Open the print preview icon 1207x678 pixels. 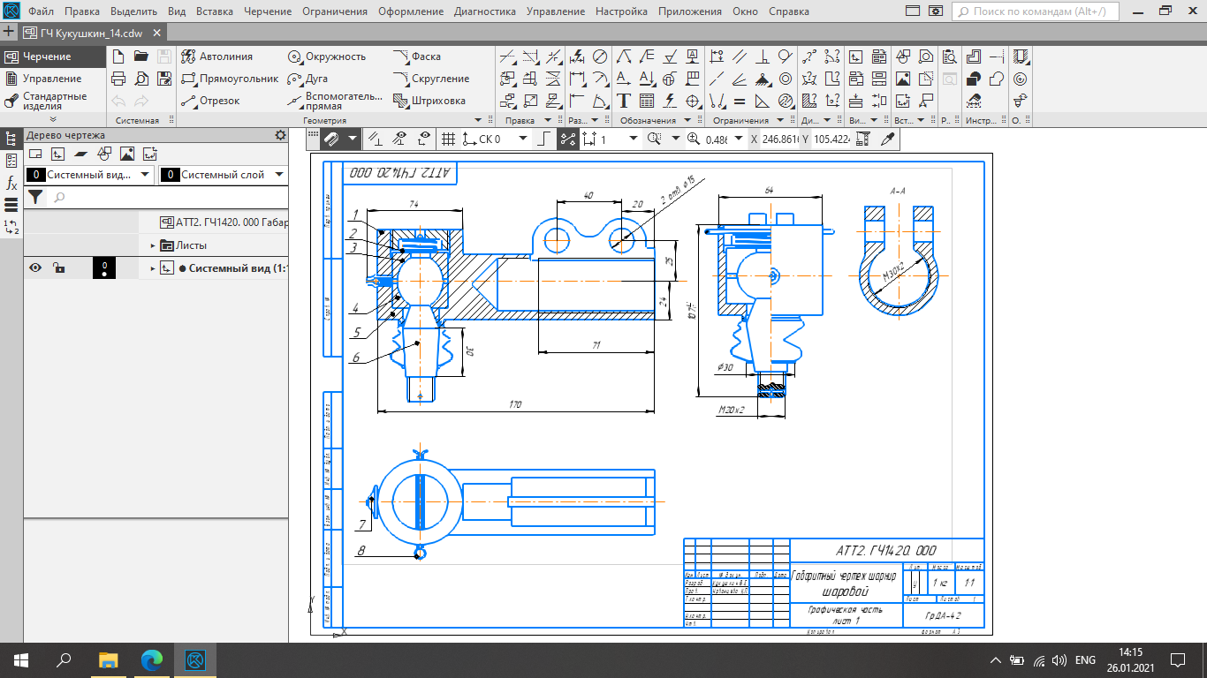[x=140, y=79]
